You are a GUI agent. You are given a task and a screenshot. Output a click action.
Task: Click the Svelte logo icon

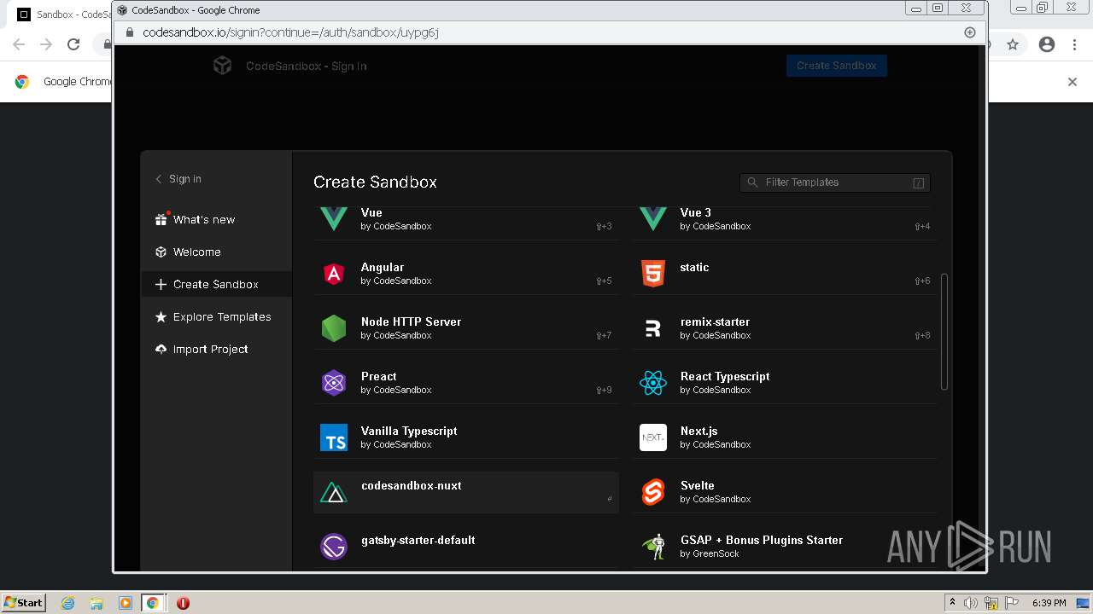pyautogui.click(x=653, y=492)
